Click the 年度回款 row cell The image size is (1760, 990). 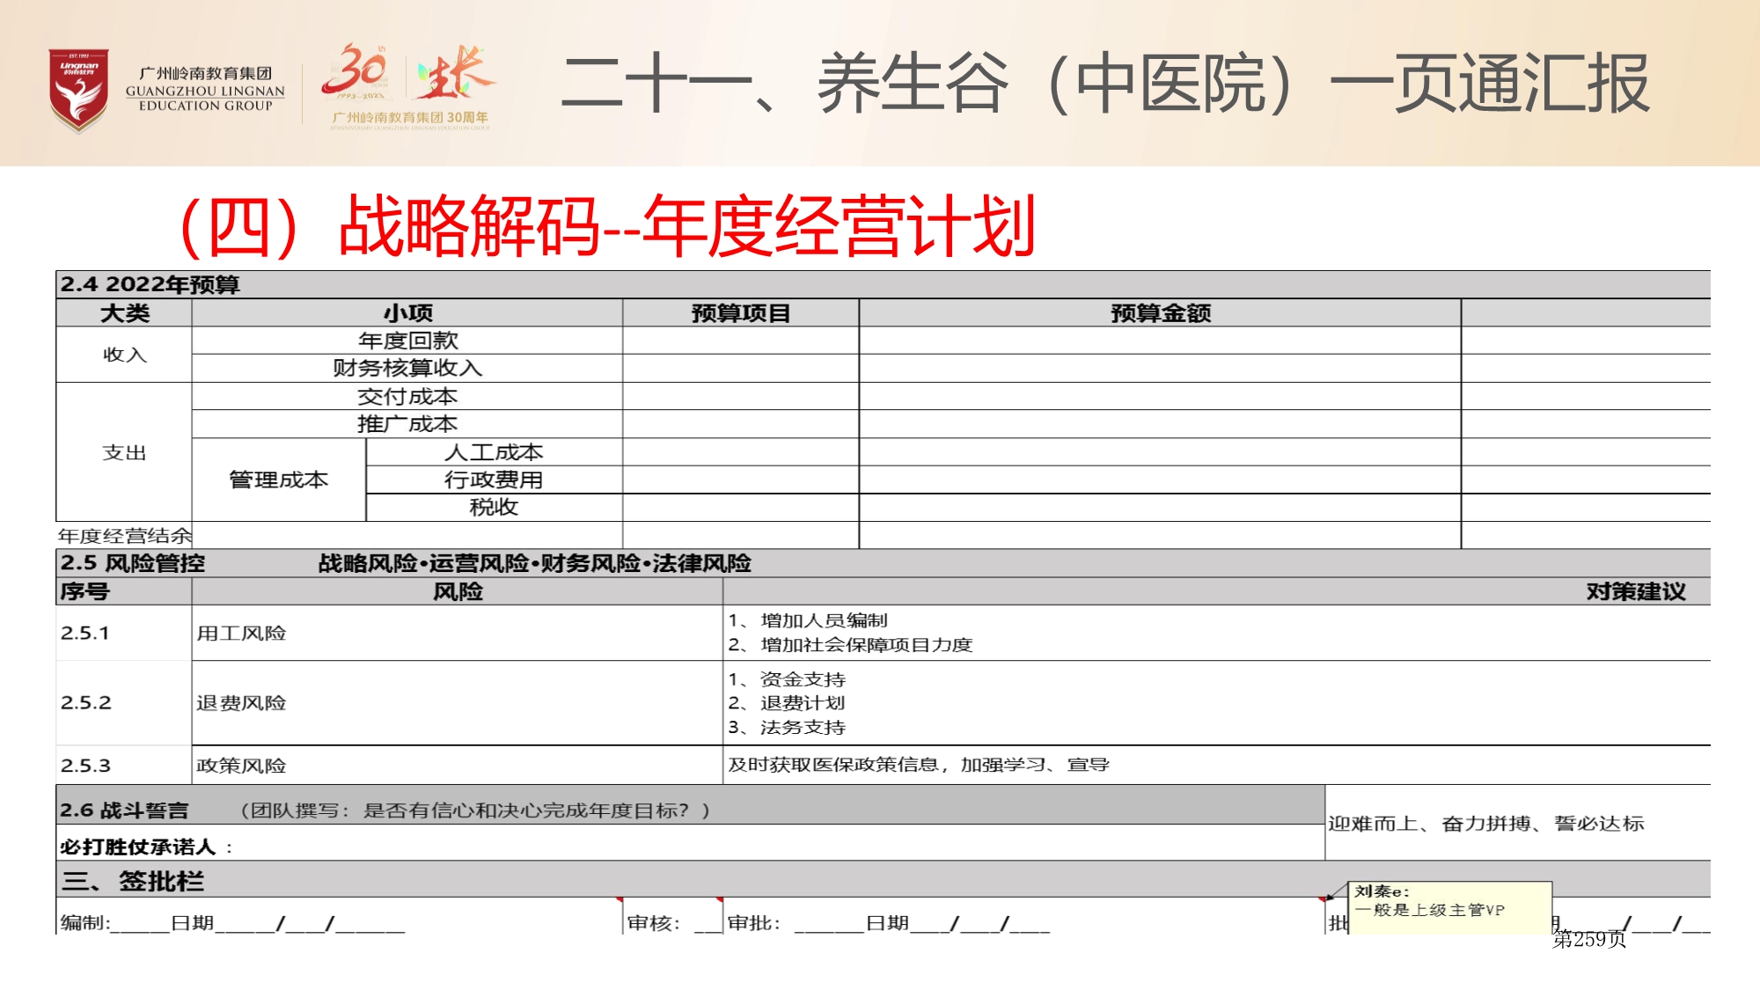407,341
